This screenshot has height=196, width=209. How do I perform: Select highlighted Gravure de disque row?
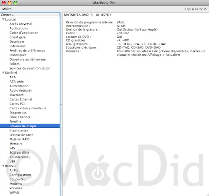pyautogui.click(x=30, y=126)
